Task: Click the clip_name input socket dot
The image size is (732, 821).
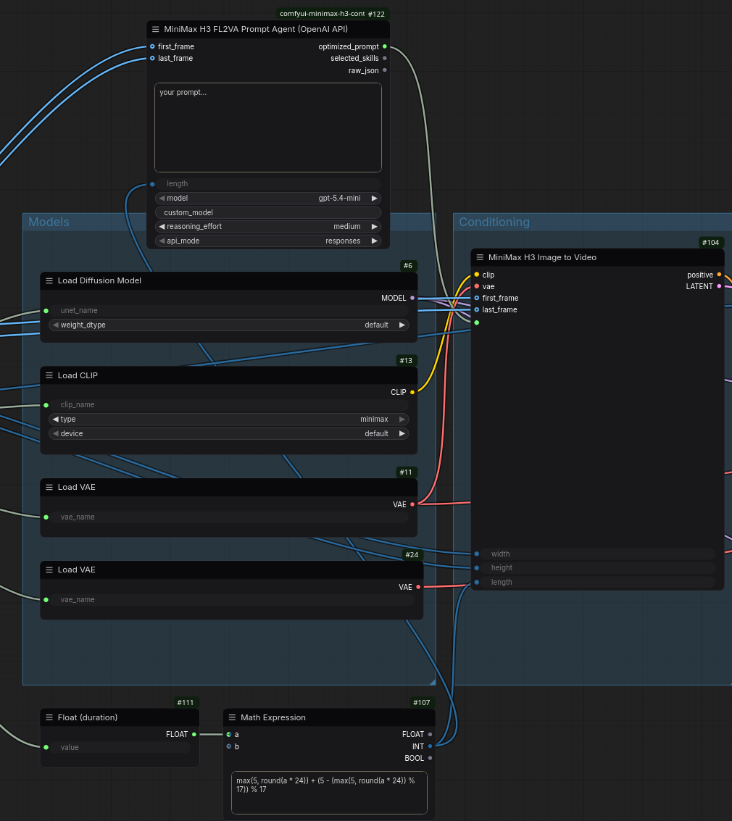Action: [46, 405]
